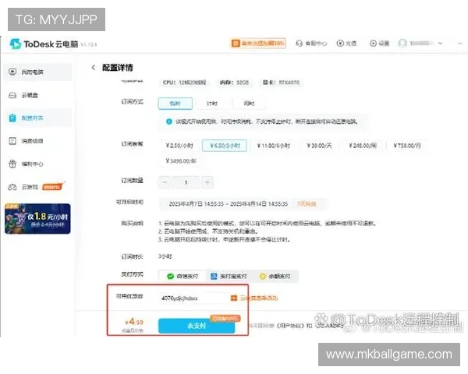The height and width of the screenshot is (374, 468).
Task: Expand the account dropdown arrow
Action: pyautogui.click(x=440, y=44)
